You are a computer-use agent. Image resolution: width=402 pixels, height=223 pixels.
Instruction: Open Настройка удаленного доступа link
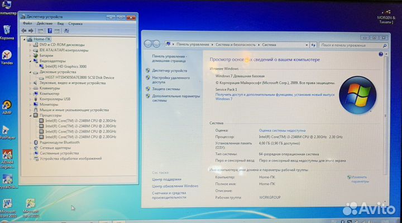pos(171,80)
